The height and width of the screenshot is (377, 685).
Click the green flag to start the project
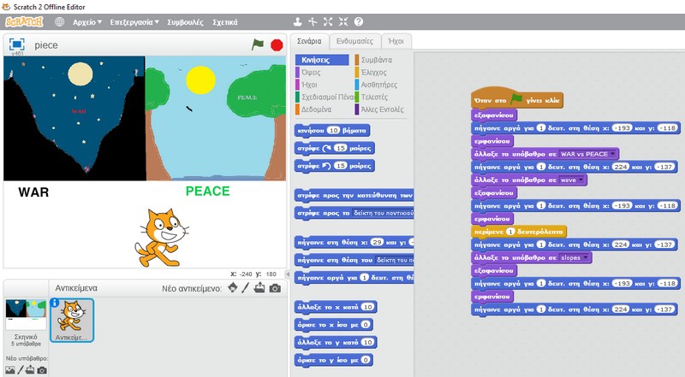(x=258, y=44)
